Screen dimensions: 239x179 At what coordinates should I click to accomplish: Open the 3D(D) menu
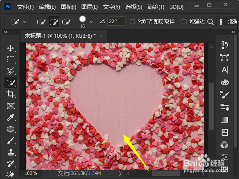[177, 7]
